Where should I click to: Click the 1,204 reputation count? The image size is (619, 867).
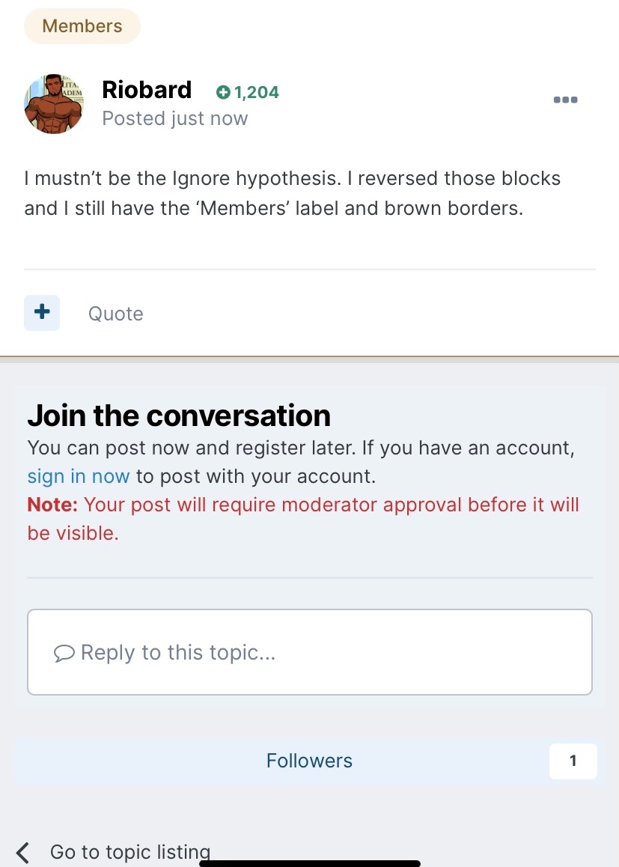click(x=257, y=92)
